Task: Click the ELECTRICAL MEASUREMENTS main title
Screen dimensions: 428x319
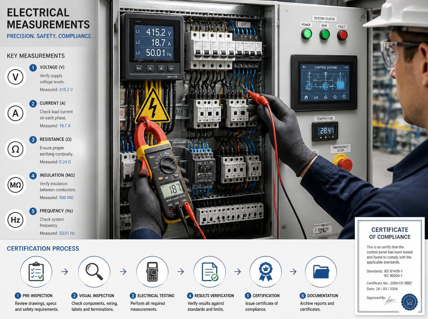Action: point(48,18)
